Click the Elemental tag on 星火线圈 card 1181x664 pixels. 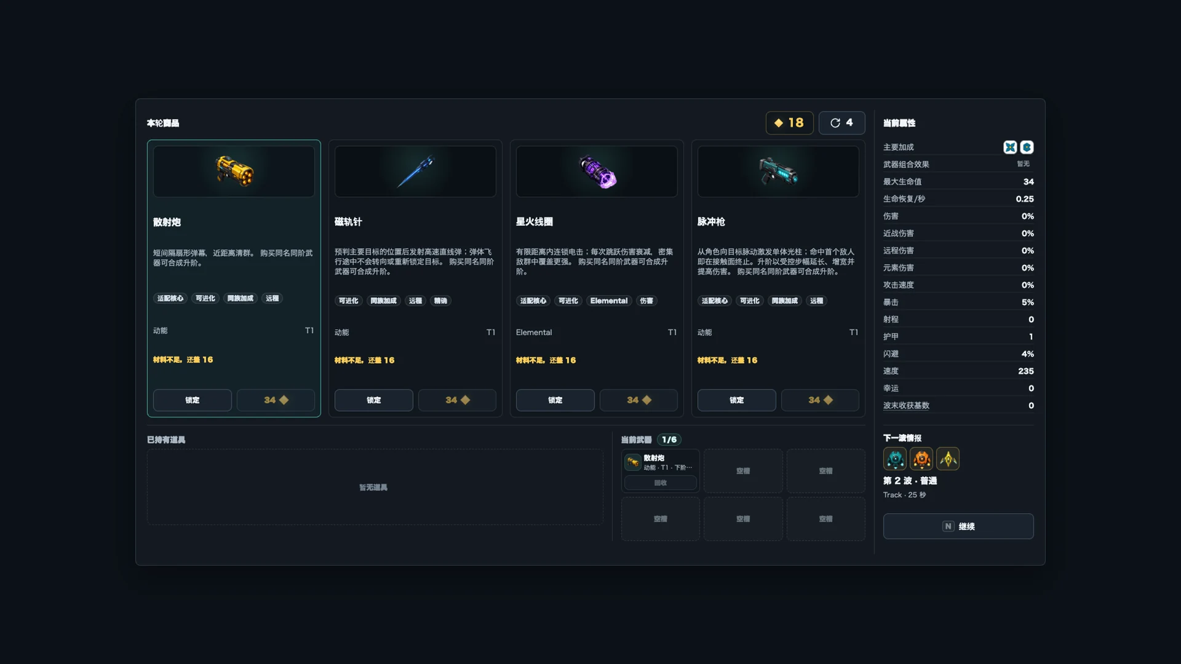pos(609,301)
